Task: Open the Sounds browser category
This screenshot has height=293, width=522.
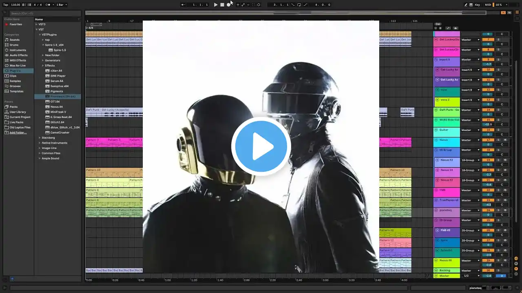Action: 15,40
